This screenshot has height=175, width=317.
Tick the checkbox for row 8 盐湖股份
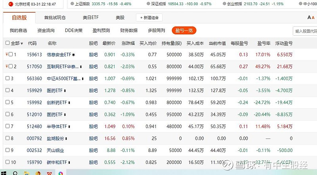pos(8,138)
